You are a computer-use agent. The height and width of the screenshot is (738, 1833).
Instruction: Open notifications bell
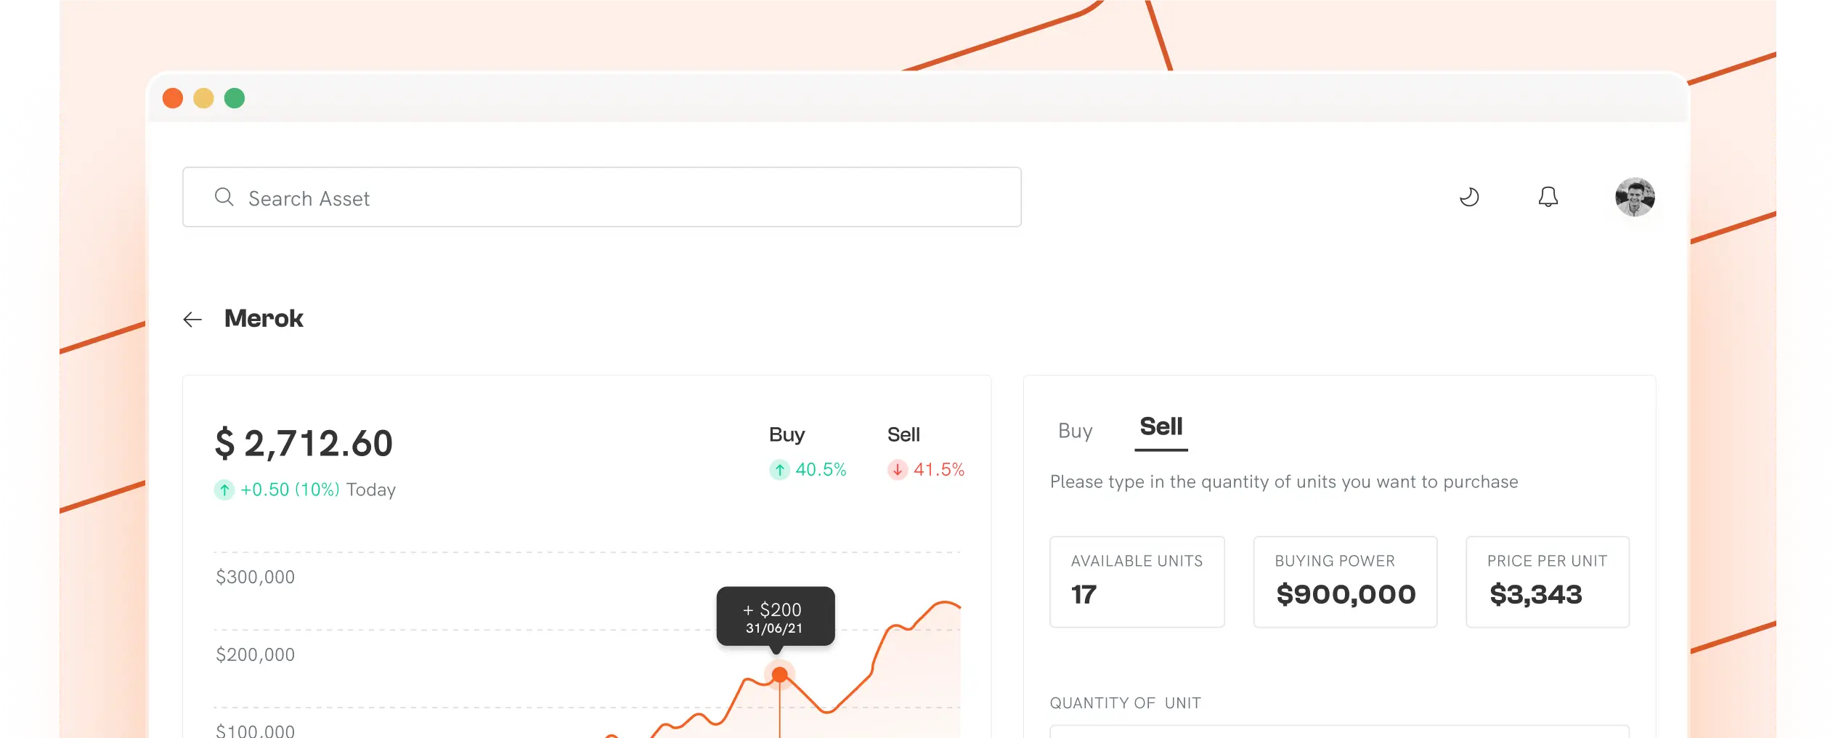(1548, 197)
